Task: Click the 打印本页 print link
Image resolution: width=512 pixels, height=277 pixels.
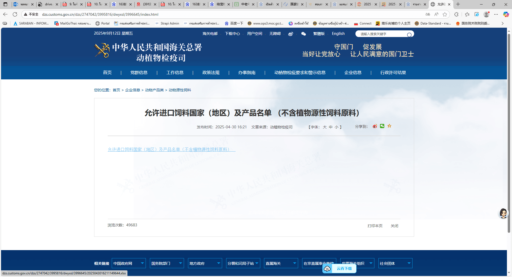Action: (x=375, y=226)
